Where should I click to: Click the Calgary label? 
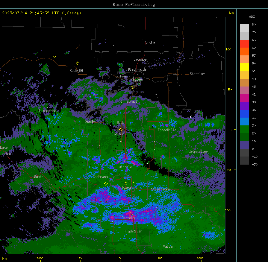pyautogui.click(x=124, y=188)
